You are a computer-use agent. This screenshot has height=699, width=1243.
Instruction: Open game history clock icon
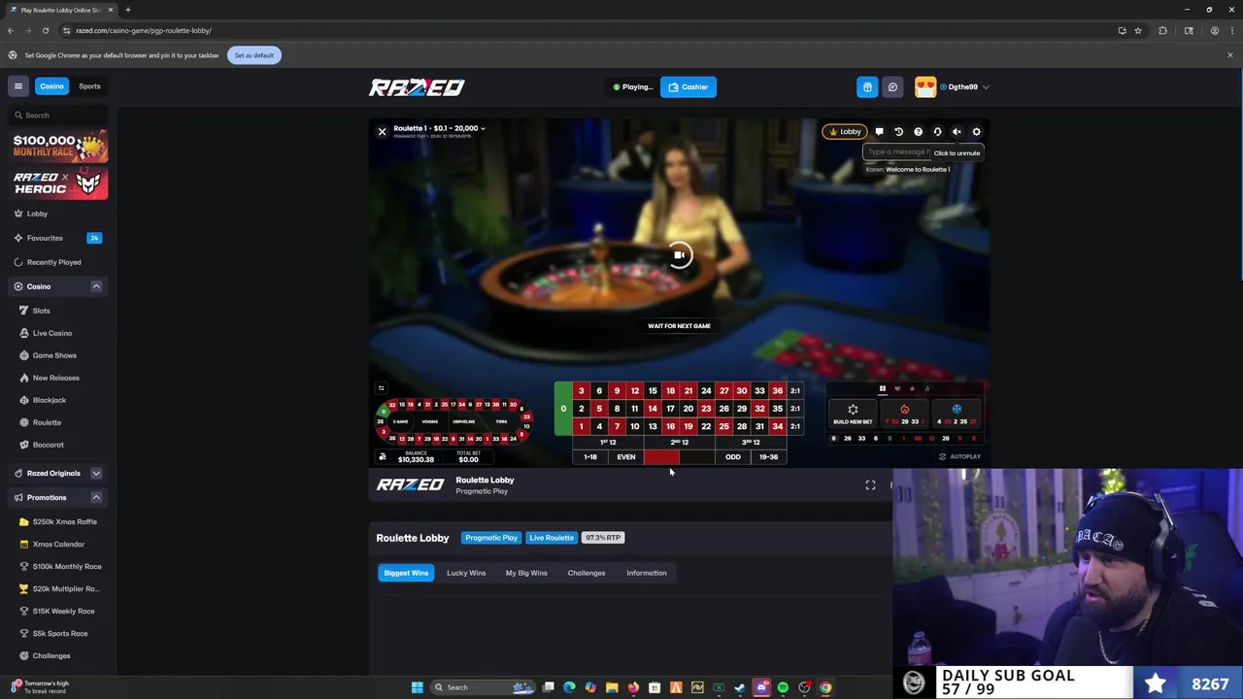click(898, 132)
